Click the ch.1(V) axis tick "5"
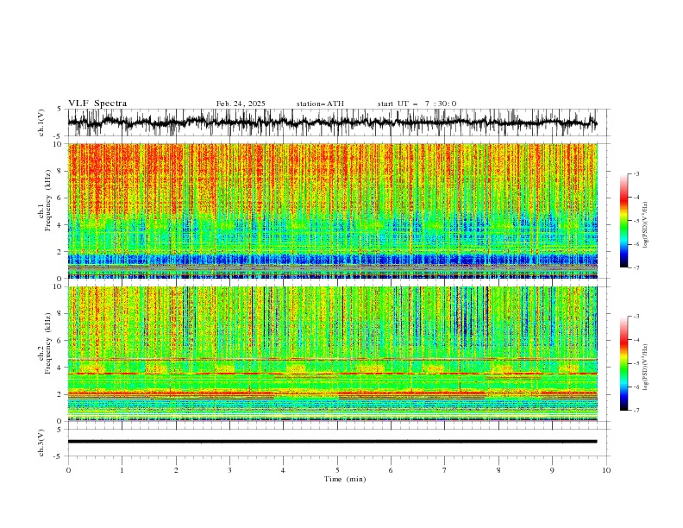This screenshot has width=683, height=528. (x=60, y=110)
